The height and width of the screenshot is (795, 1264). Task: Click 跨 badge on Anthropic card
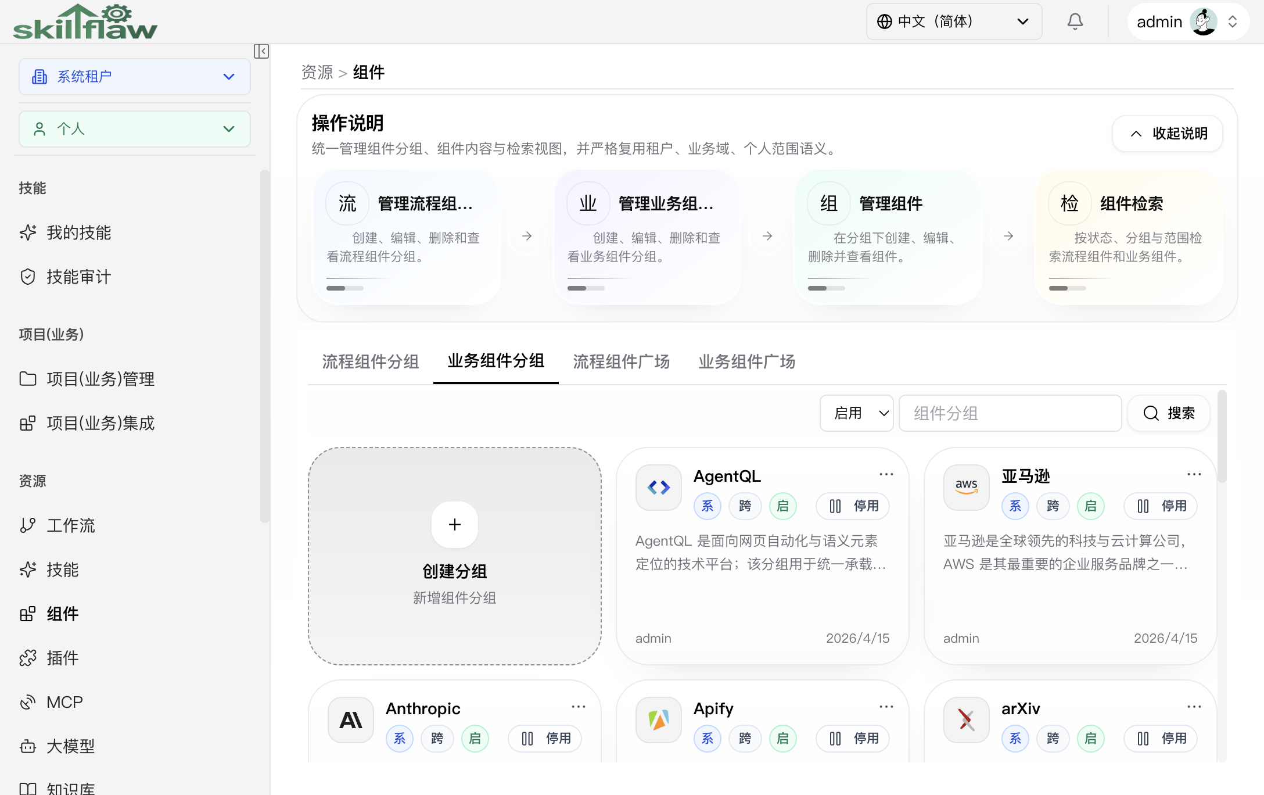point(437,739)
